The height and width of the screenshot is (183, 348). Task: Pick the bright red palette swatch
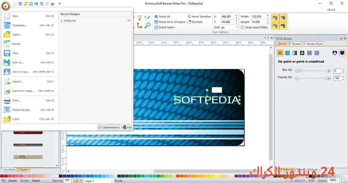pyautogui.click(x=6, y=176)
